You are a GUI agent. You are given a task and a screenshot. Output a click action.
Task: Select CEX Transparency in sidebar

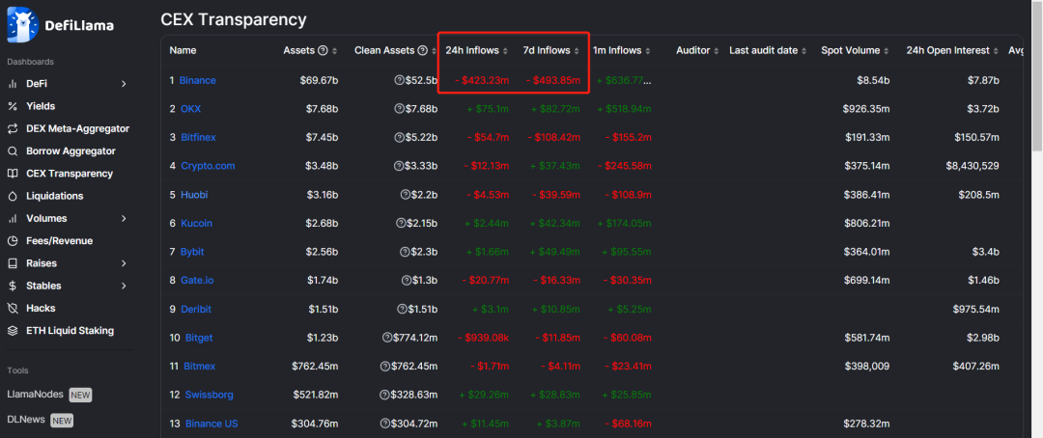70,174
